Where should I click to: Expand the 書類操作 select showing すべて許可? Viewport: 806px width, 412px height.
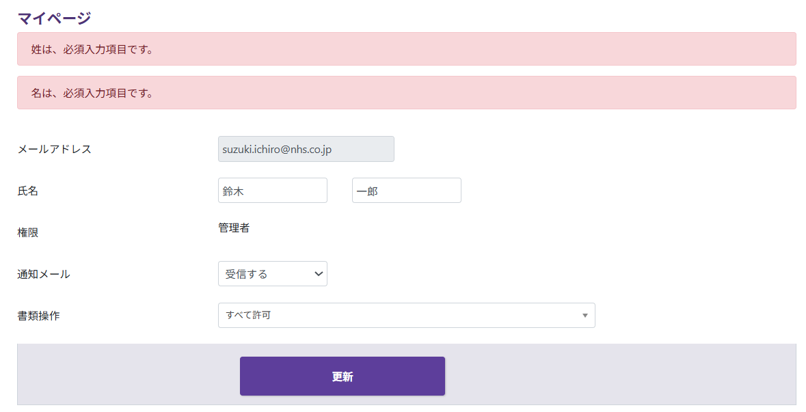pyautogui.click(x=406, y=315)
